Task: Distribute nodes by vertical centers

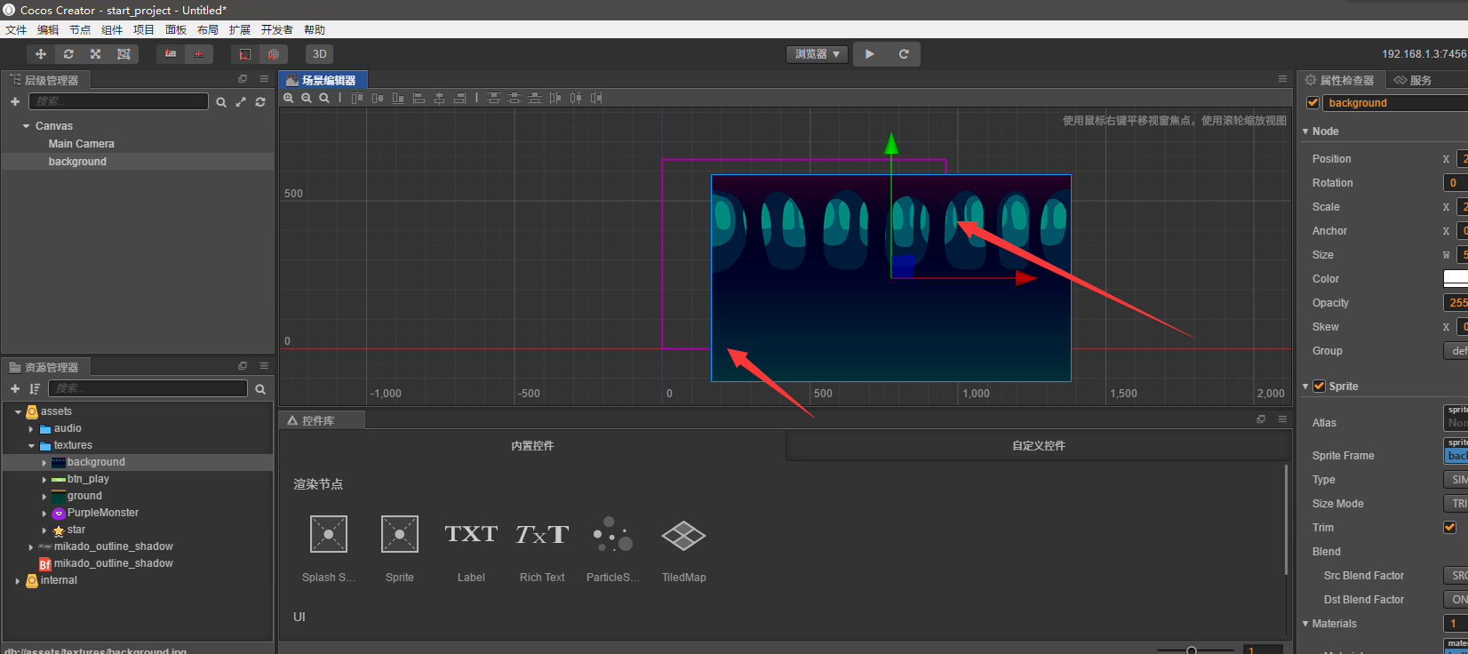Action: click(515, 98)
